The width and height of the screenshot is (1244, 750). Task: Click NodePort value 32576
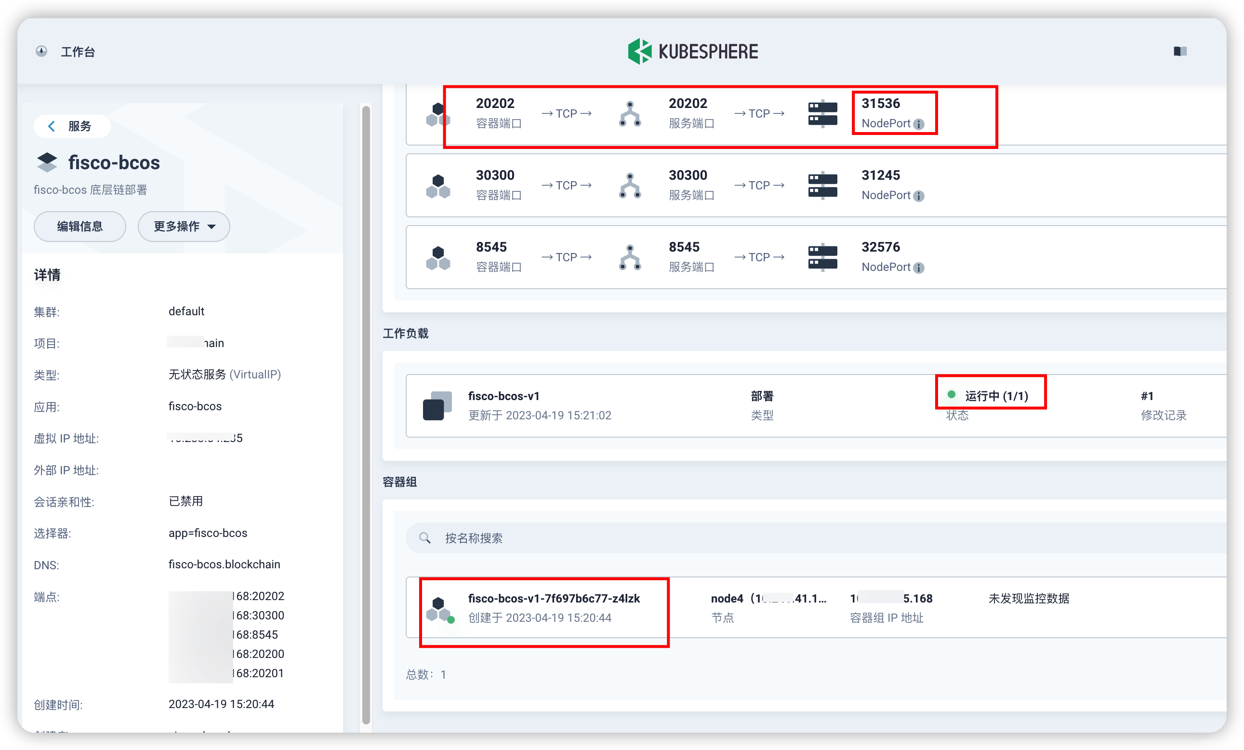(x=881, y=247)
